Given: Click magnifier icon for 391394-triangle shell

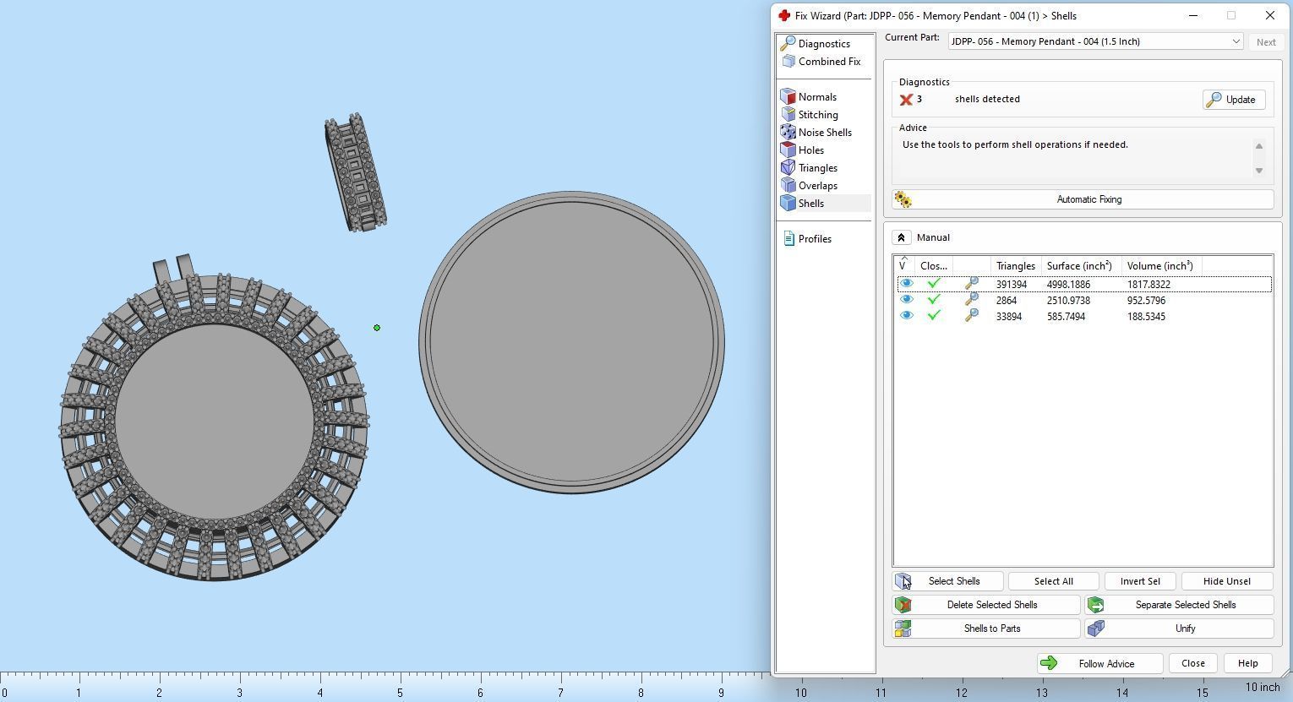Looking at the screenshot, I should pyautogui.click(x=972, y=284).
